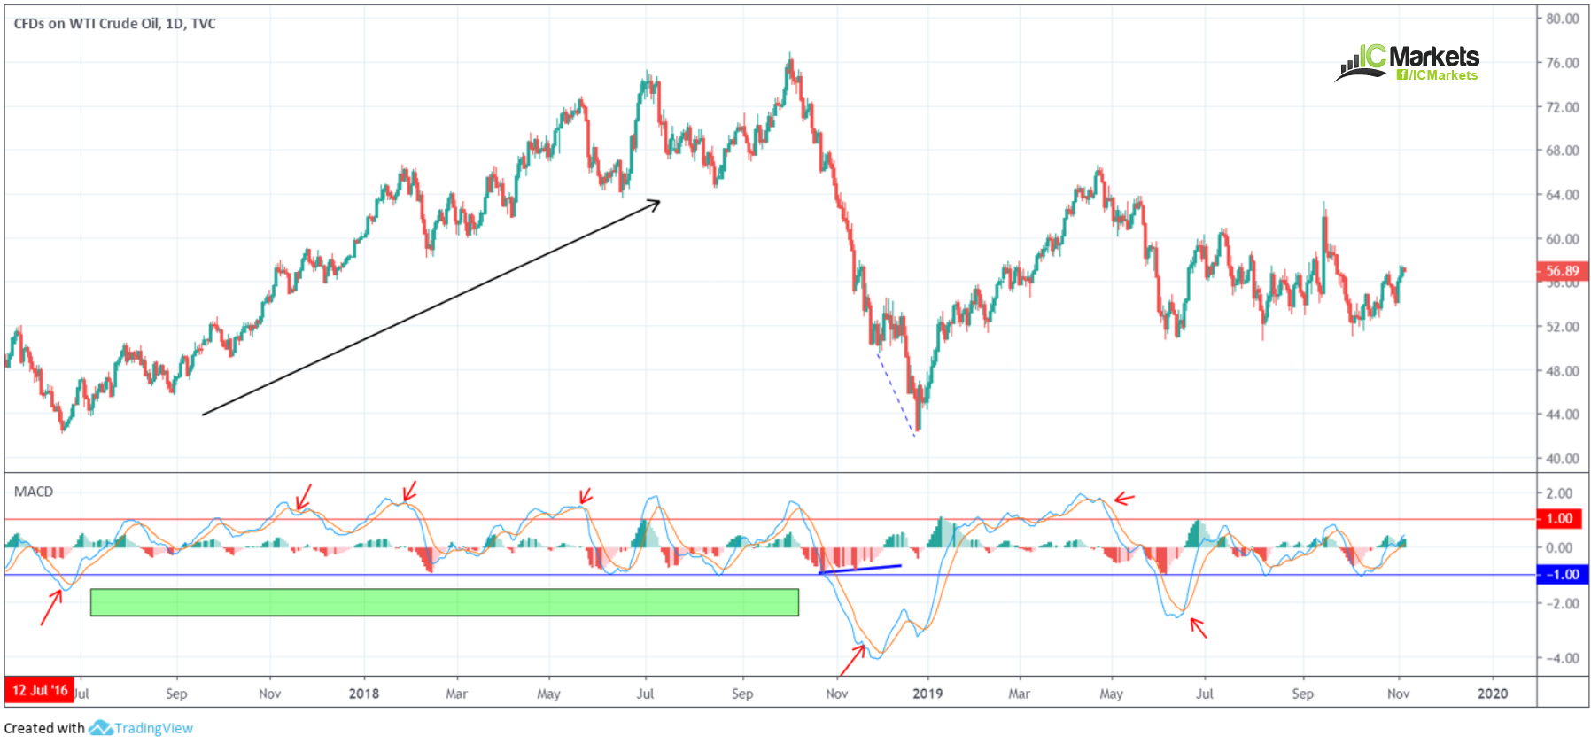Click the red 1.00 MACD level label
The width and height of the screenshot is (1591, 744).
[x=1559, y=519]
